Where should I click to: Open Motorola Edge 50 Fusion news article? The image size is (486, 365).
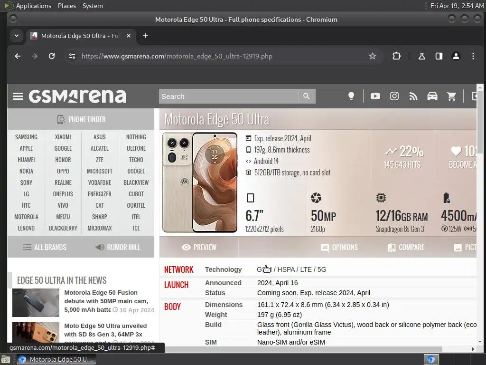(106, 301)
